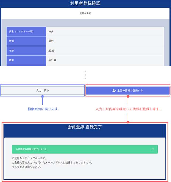Image resolution: width=171 pixels, height=182 pixels.
Task: Click the 氏名（ニックネーム可） label cell
Action: (x=26, y=32)
